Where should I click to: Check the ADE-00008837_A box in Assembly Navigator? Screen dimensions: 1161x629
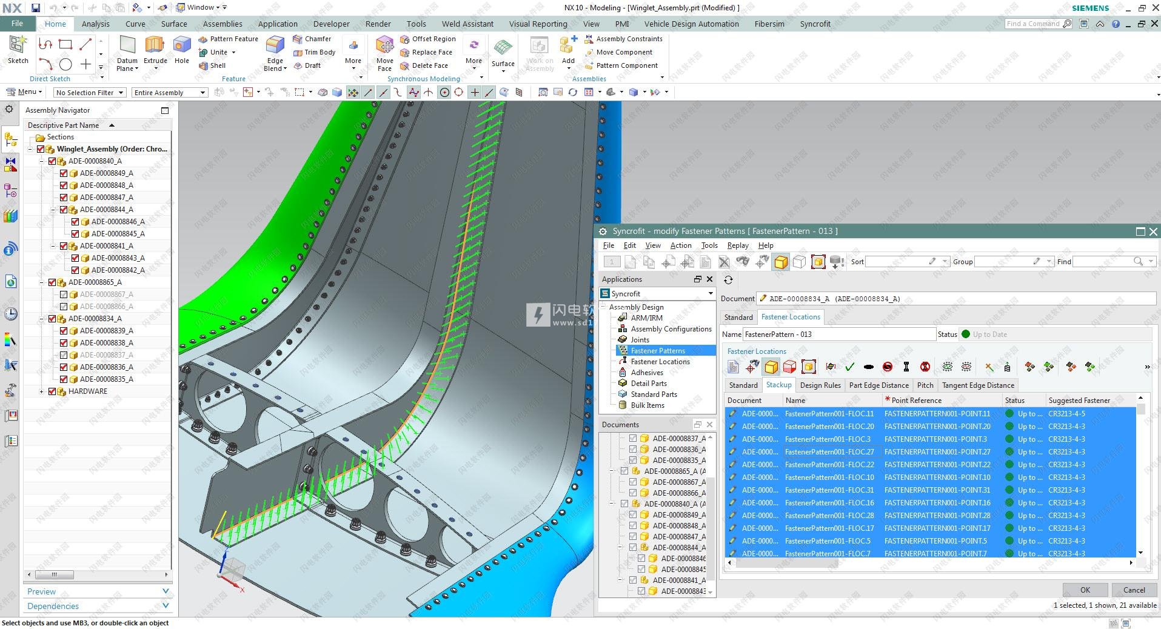pyautogui.click(x=64, y=355)
